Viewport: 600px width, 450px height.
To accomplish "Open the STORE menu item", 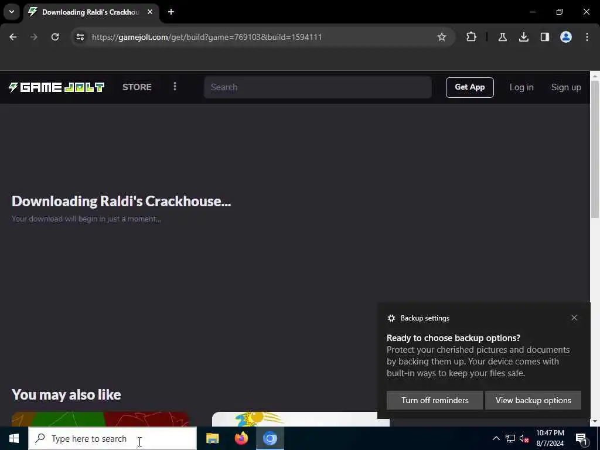I will click(137, 87).
